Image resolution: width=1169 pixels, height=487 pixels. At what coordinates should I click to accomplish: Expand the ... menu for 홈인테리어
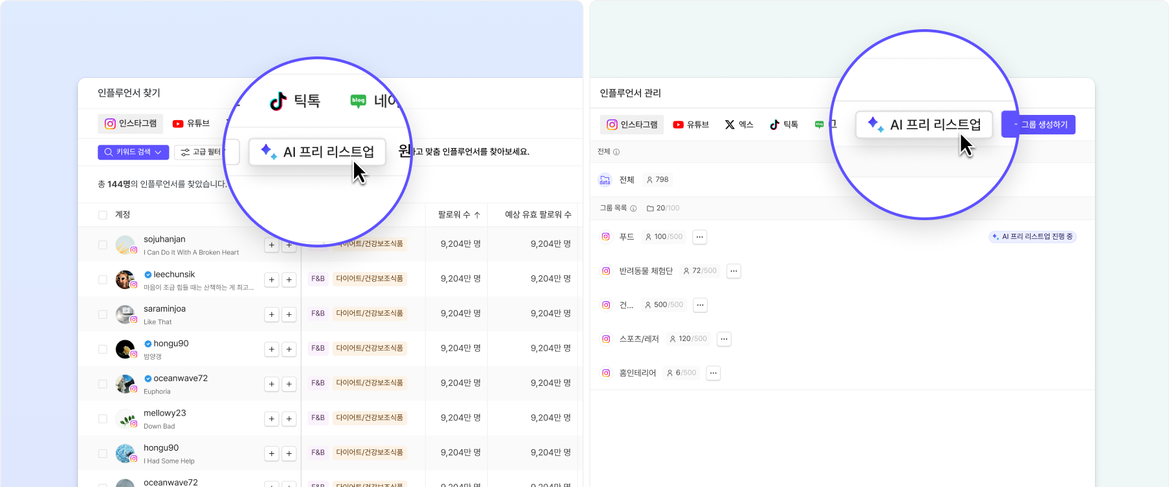tap(713, 373)
